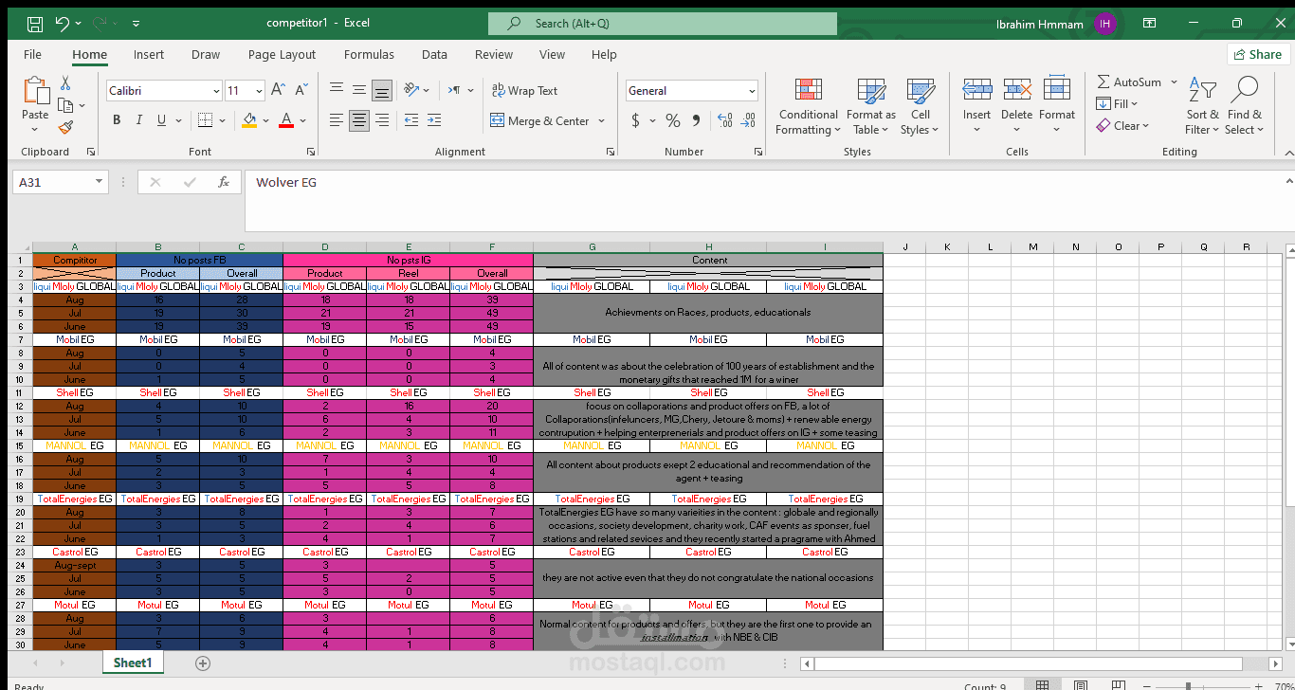Toggle Merge & Center
This screenshot has width=1295, height=690.
coord(539,120)
